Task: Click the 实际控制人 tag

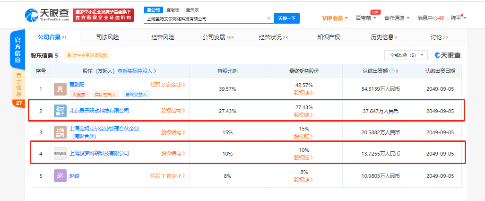Action: (105, 94)
